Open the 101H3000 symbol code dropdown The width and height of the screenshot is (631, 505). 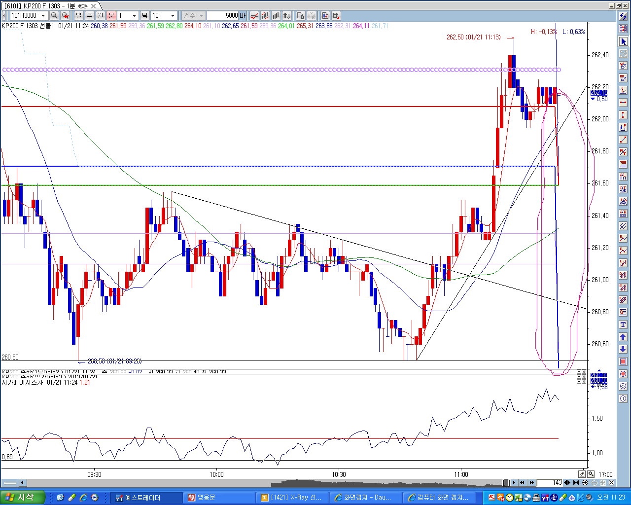(43, 16)
